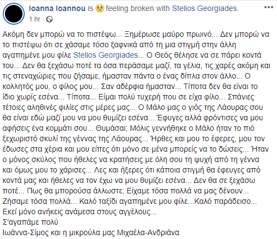
Task: Click the globe public audience icon
Action: coord(49,19)
